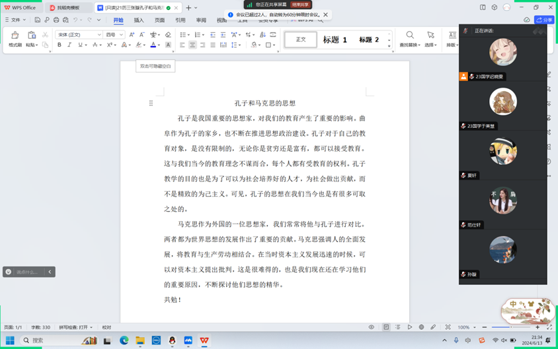Click the clear formatting eraser icon

click(x=168, y=34)
